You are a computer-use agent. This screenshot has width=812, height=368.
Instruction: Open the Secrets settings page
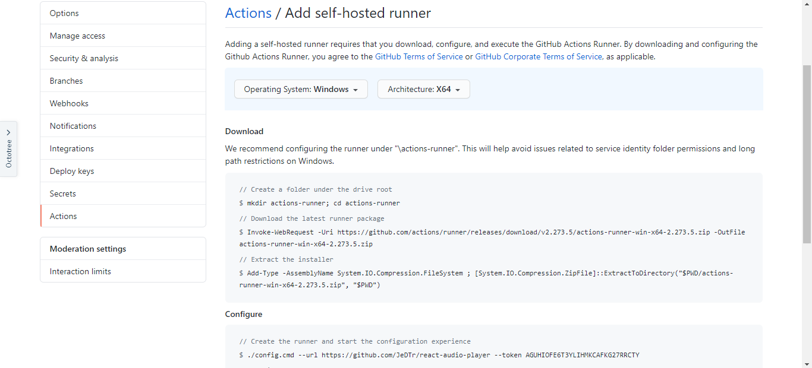click(x=62, y=193)
